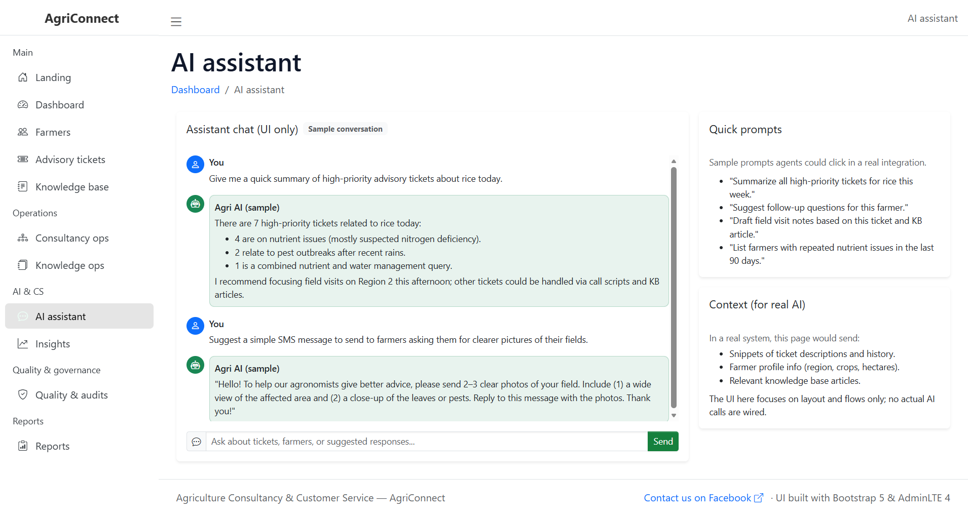Click the Farmers people icon
The image size is (968, 515).
point(23,132)
